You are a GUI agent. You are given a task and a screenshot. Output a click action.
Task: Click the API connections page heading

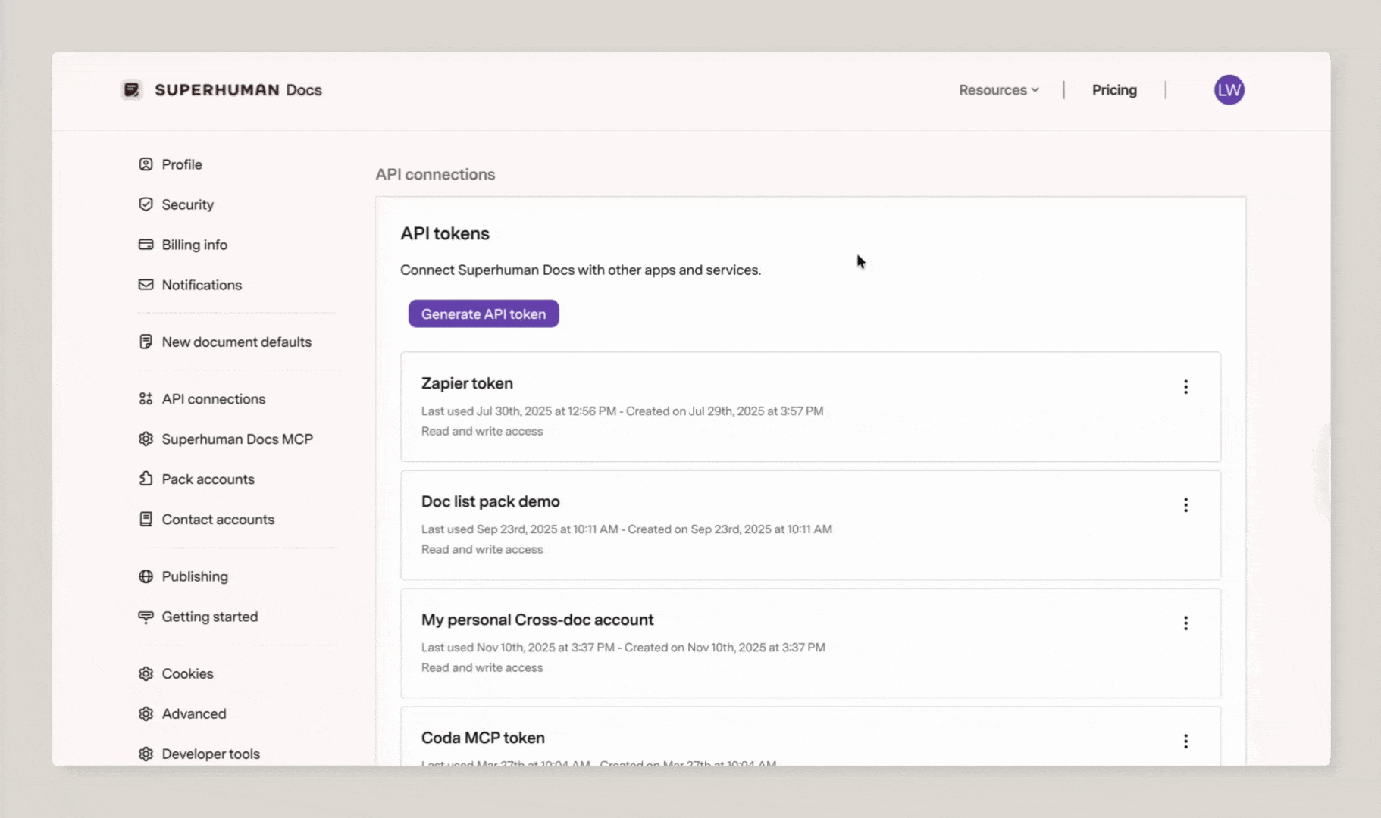[x=435, y=174]
